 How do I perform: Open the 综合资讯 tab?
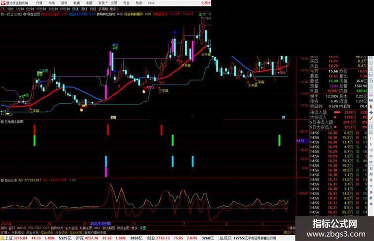[47, 232]
